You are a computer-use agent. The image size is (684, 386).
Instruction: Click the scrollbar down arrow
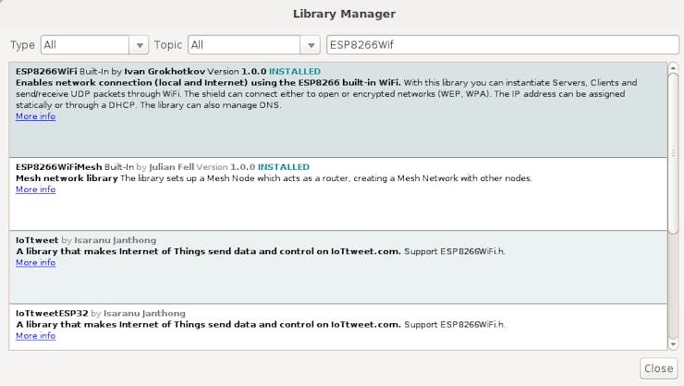coord(673,344)
